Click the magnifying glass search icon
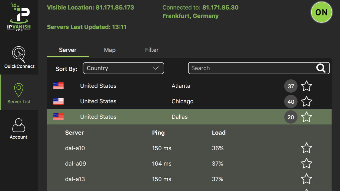340x191 pixels. pos(321,68)
